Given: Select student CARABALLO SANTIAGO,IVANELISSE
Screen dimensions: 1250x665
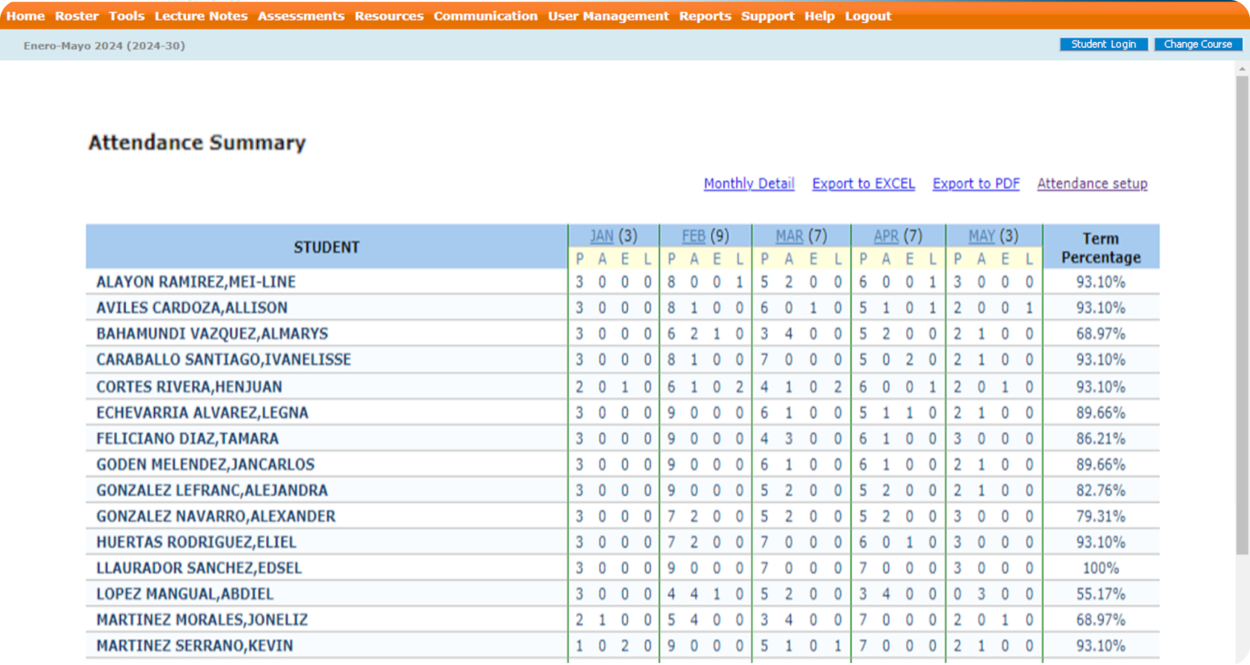Looking at the screenshot, I should tap(223, 359).
